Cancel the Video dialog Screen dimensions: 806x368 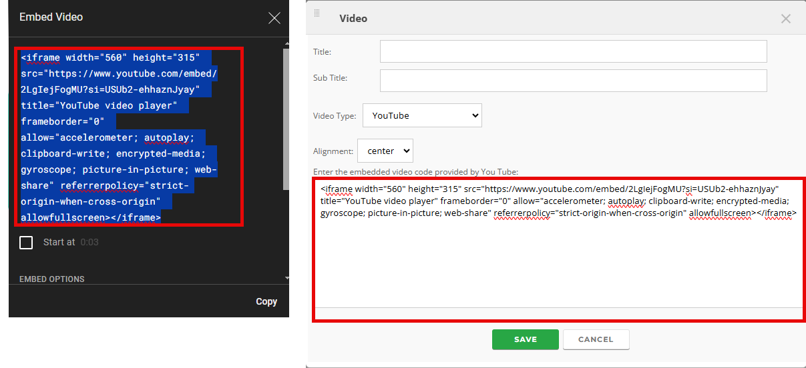tap(596, 339)
